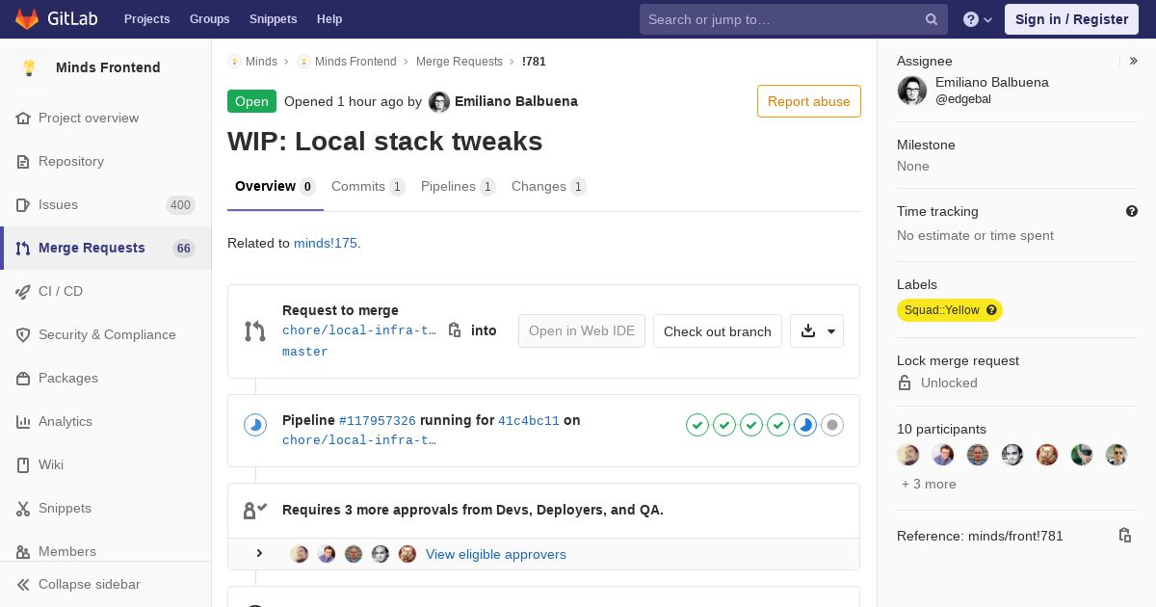Open the download dropdown menu
This screenshot has width=1156, height=607.
point(817,331)
